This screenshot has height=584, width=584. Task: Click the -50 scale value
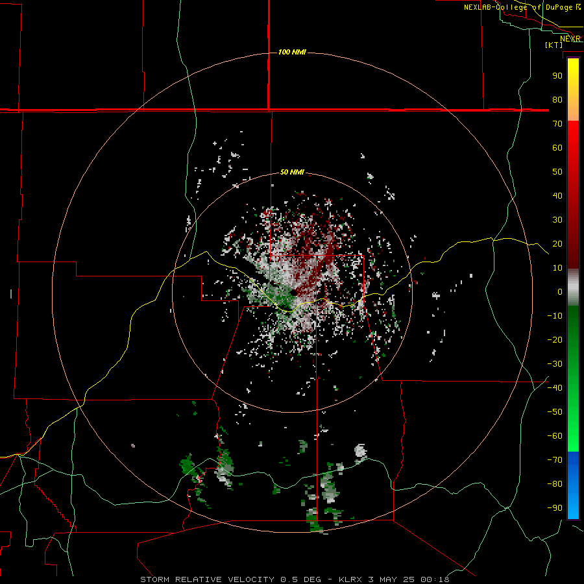coord(555,412)
